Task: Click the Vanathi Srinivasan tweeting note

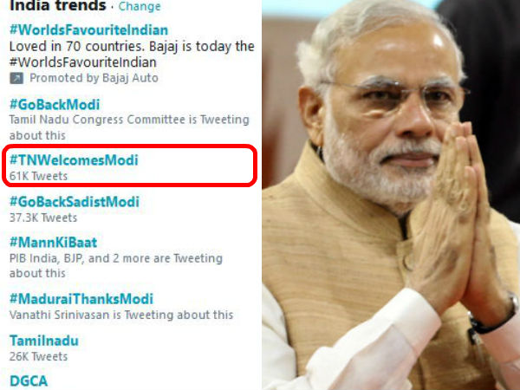Action: (x=121, y=315)
